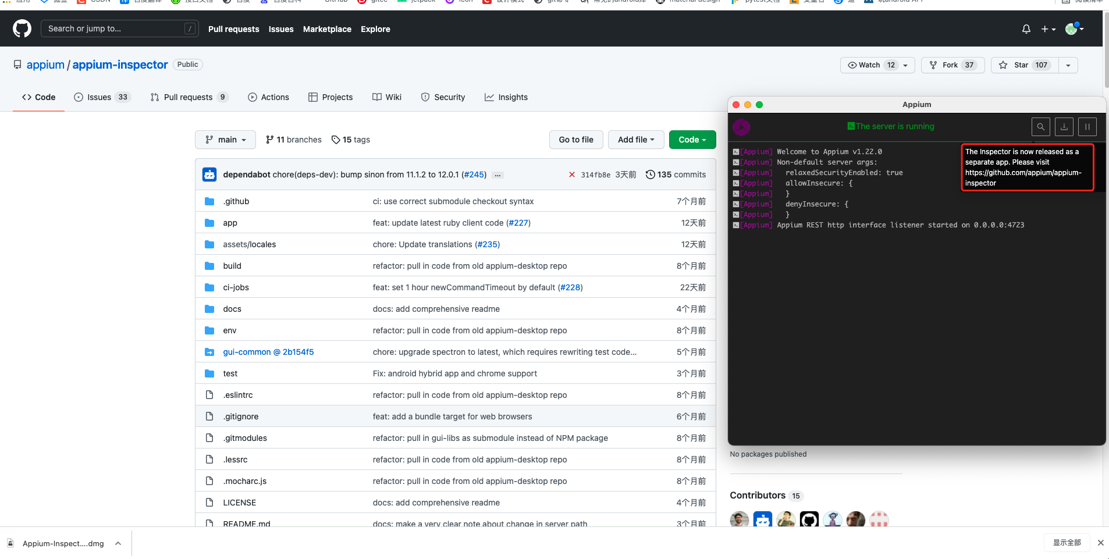The width and height of the screenshot is (1109, 559).
Task: View the 15 tags
Action: pyautogui.click(x=350, y=140)
